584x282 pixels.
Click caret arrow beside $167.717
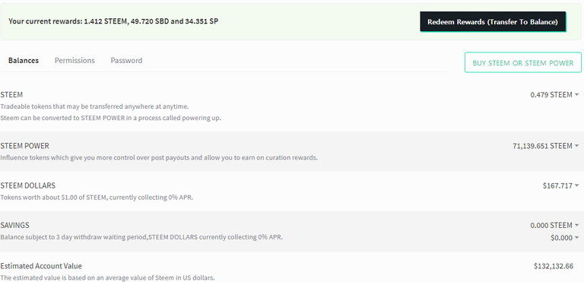click(576, 185)
